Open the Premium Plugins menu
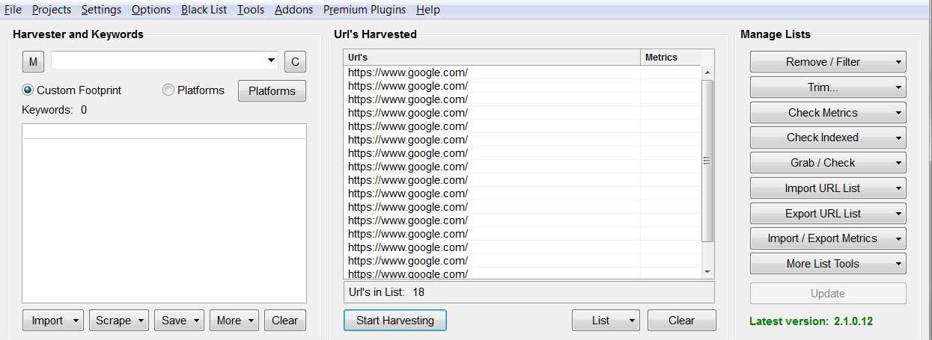This screenshot has width=932, height=340. coord(365,10)
